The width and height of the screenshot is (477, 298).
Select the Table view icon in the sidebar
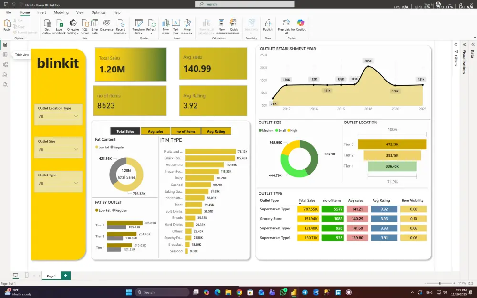pos(5,54)
